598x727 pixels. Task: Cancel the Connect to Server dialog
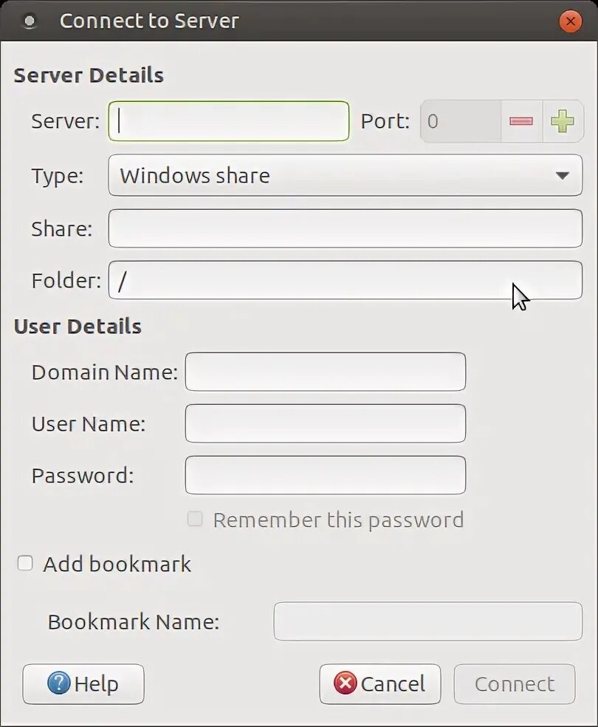tap(379, 684)
